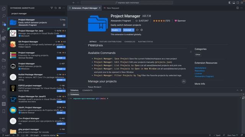245x137 pixels.
Task: Click notifications bell in status bar
Action: [242, 135]
